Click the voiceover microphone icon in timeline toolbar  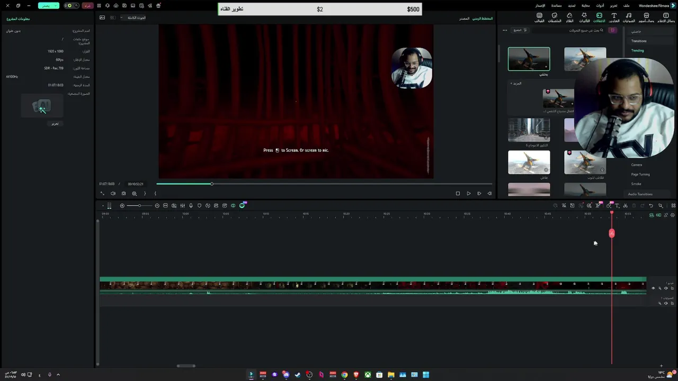(191, 206)
